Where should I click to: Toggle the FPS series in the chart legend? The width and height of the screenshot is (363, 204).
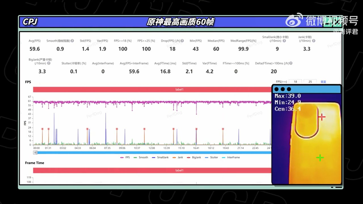click(125, 157)
